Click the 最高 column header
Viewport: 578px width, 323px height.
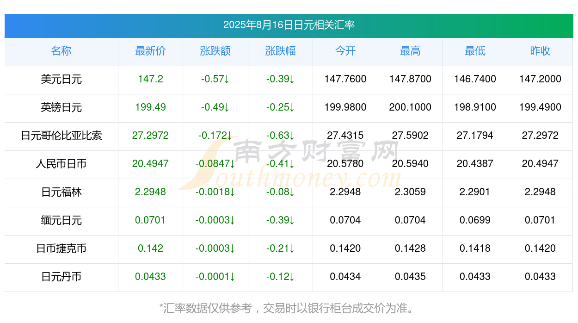coord(410,51)
